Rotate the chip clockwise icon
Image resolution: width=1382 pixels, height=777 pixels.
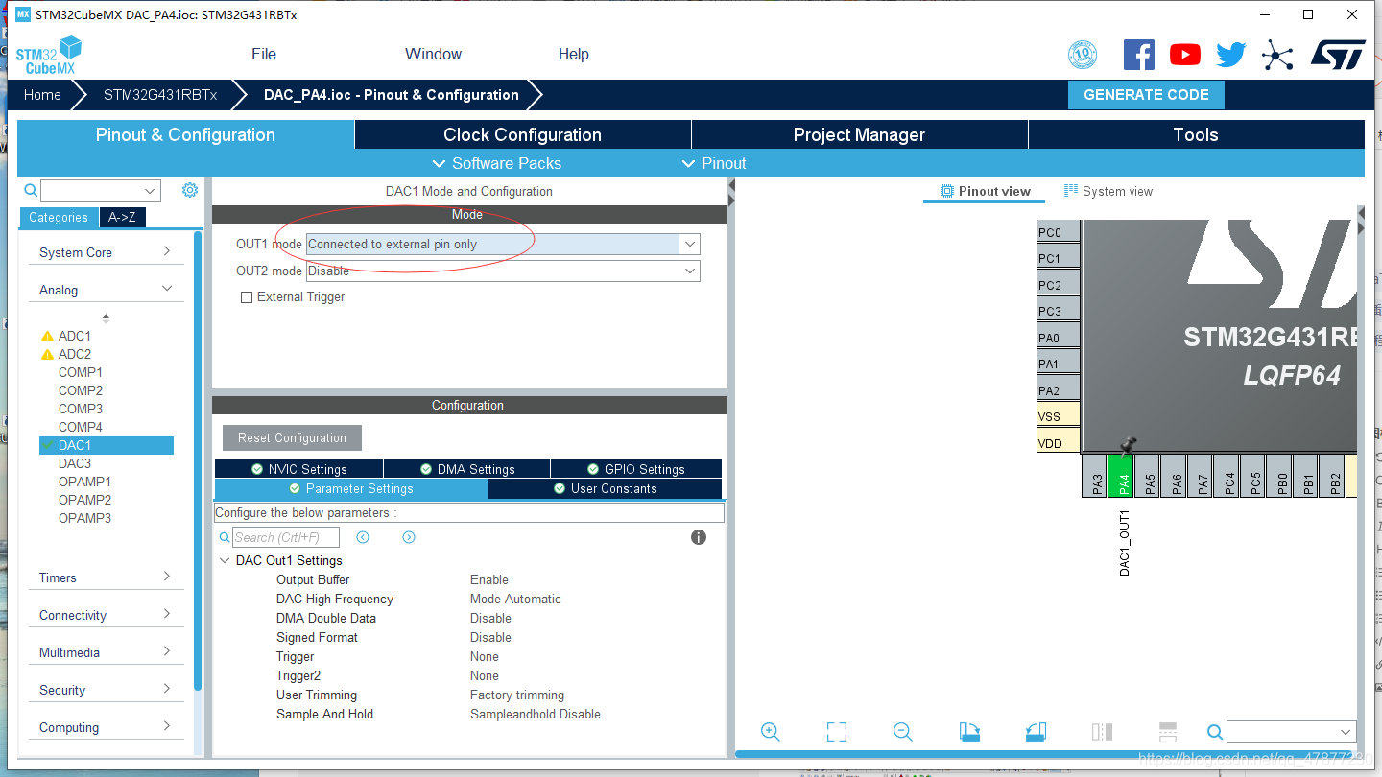tap(970, 732)
